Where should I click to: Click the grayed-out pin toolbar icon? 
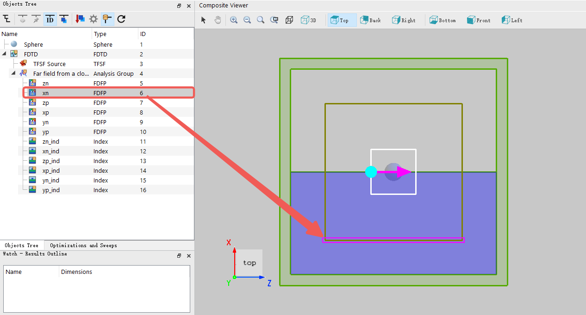coord(36,19)
